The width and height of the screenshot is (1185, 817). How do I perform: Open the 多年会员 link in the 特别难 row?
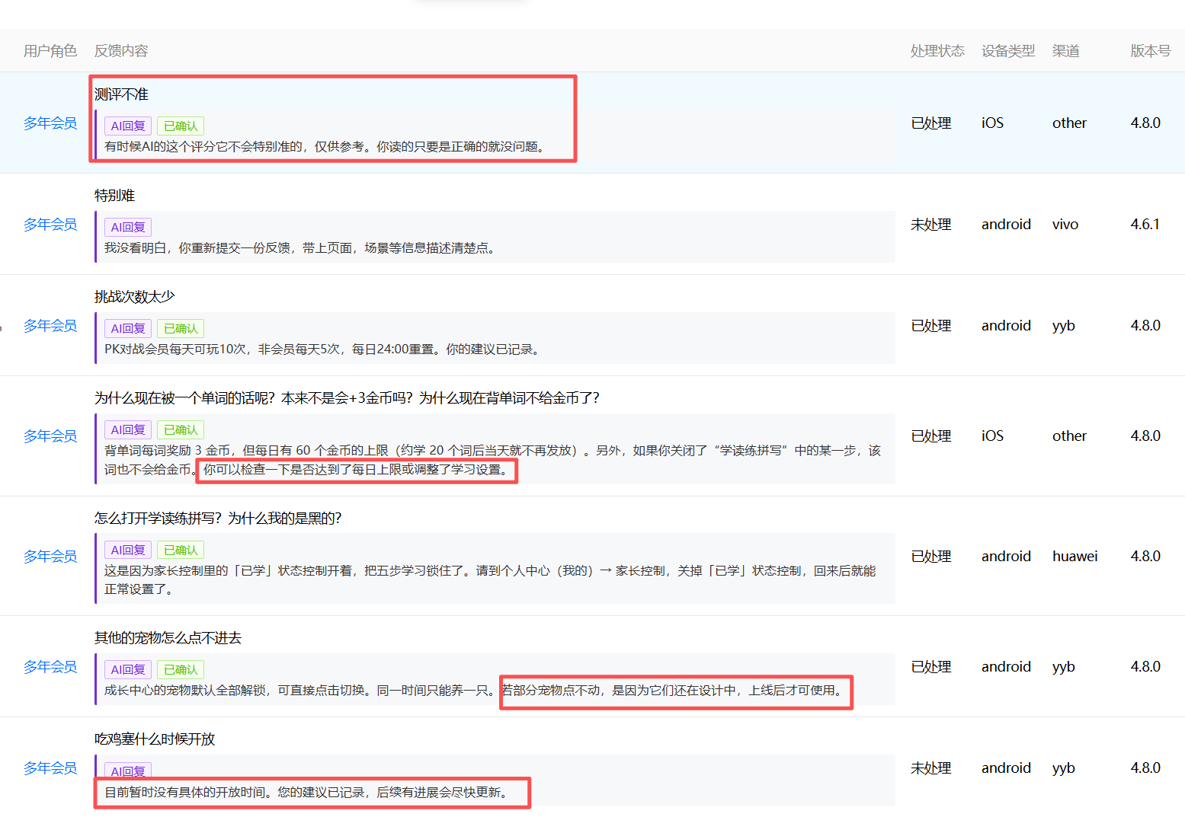50,225
